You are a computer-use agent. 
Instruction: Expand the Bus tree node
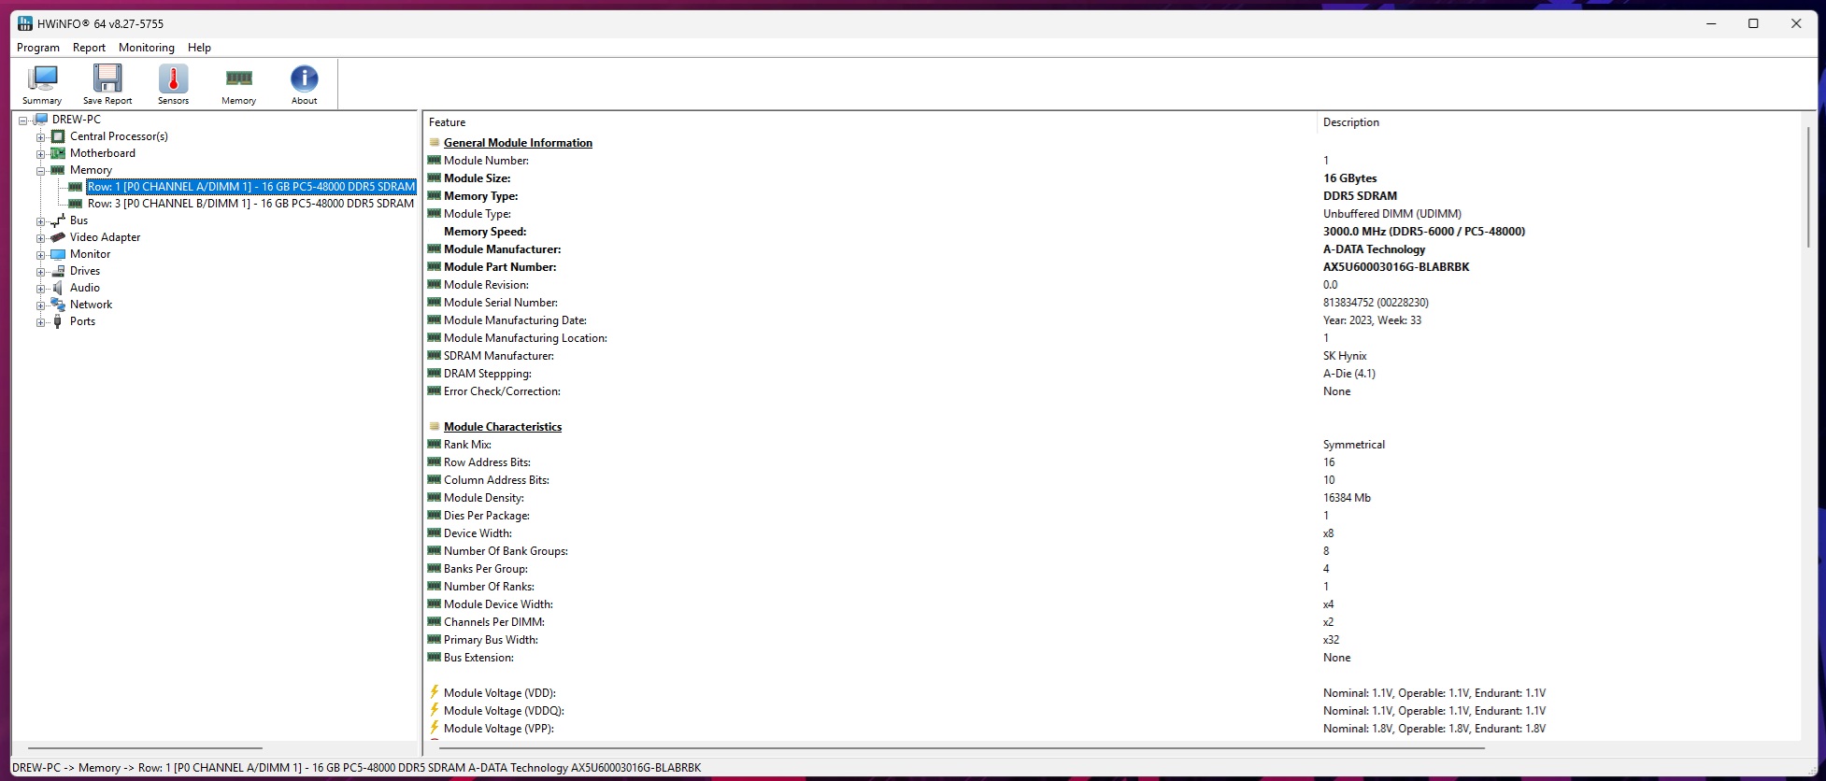click(x=41, y=221)
